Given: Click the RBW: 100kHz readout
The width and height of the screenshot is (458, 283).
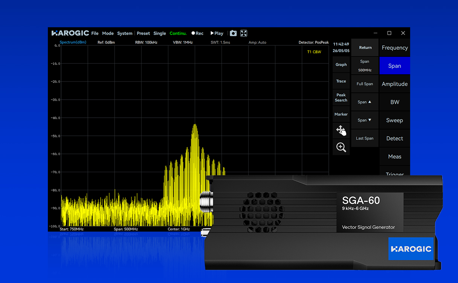Looking at the screenshot, I should coord(146,42).
